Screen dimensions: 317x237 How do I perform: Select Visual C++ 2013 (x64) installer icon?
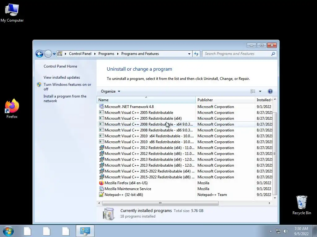click(101, 159)
